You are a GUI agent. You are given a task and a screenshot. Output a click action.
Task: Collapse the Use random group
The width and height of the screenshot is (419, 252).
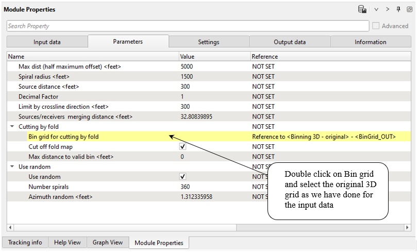click(x=11, y=167)
